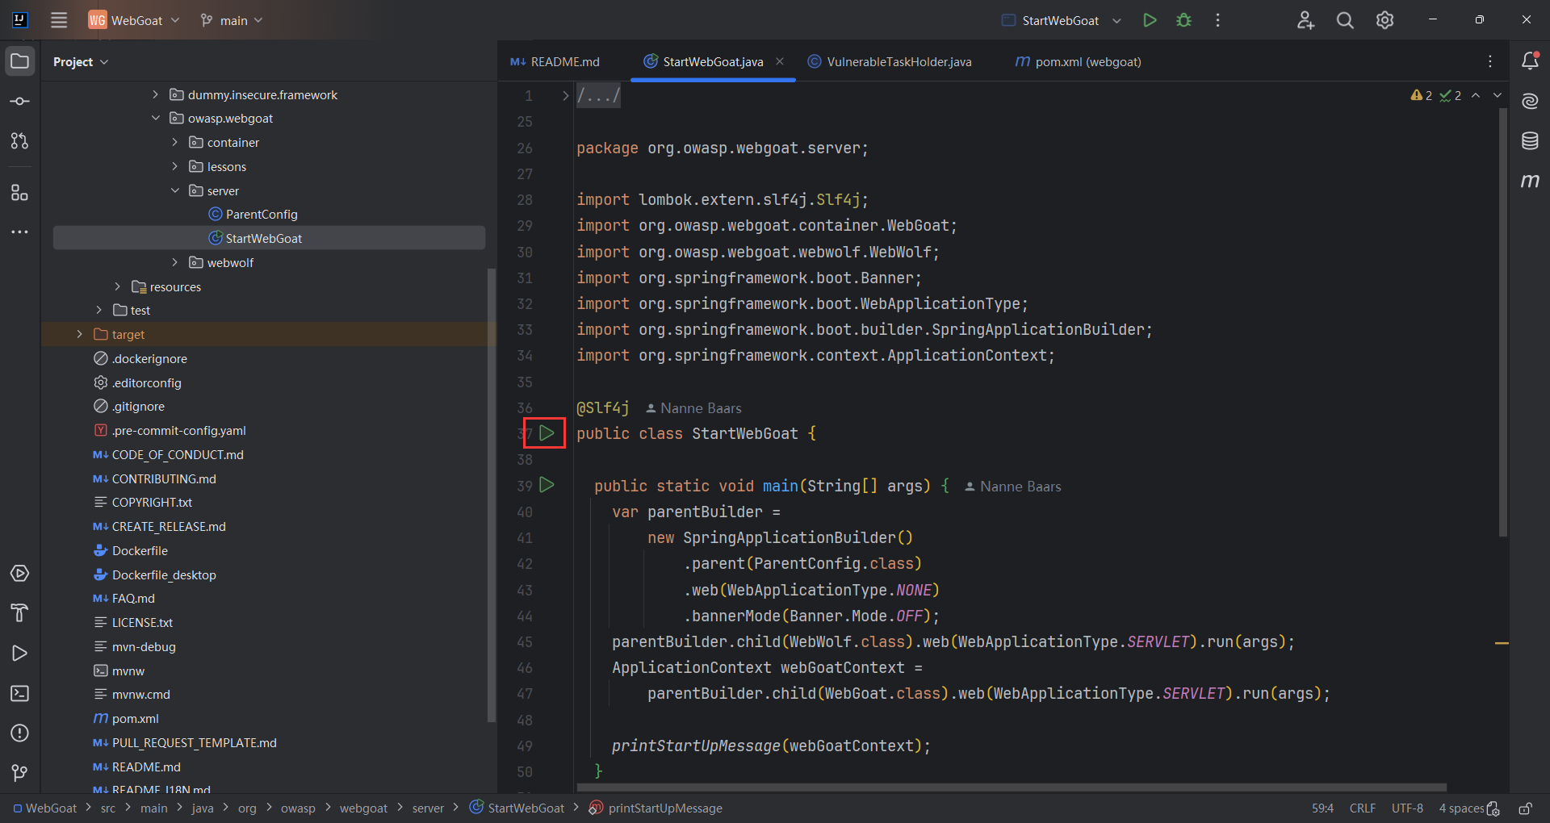Click yellow warning stripe on editor scrollbar
Image resolution: width=1550 pixels, height=823 pixels.
coord(1502,643)
